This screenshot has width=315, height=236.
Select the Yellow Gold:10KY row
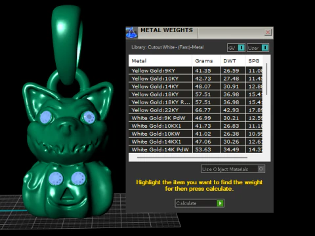point(196,79)
